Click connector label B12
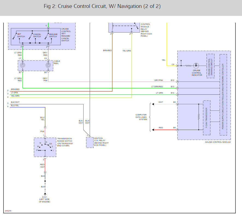 click(x=172, y=80)
